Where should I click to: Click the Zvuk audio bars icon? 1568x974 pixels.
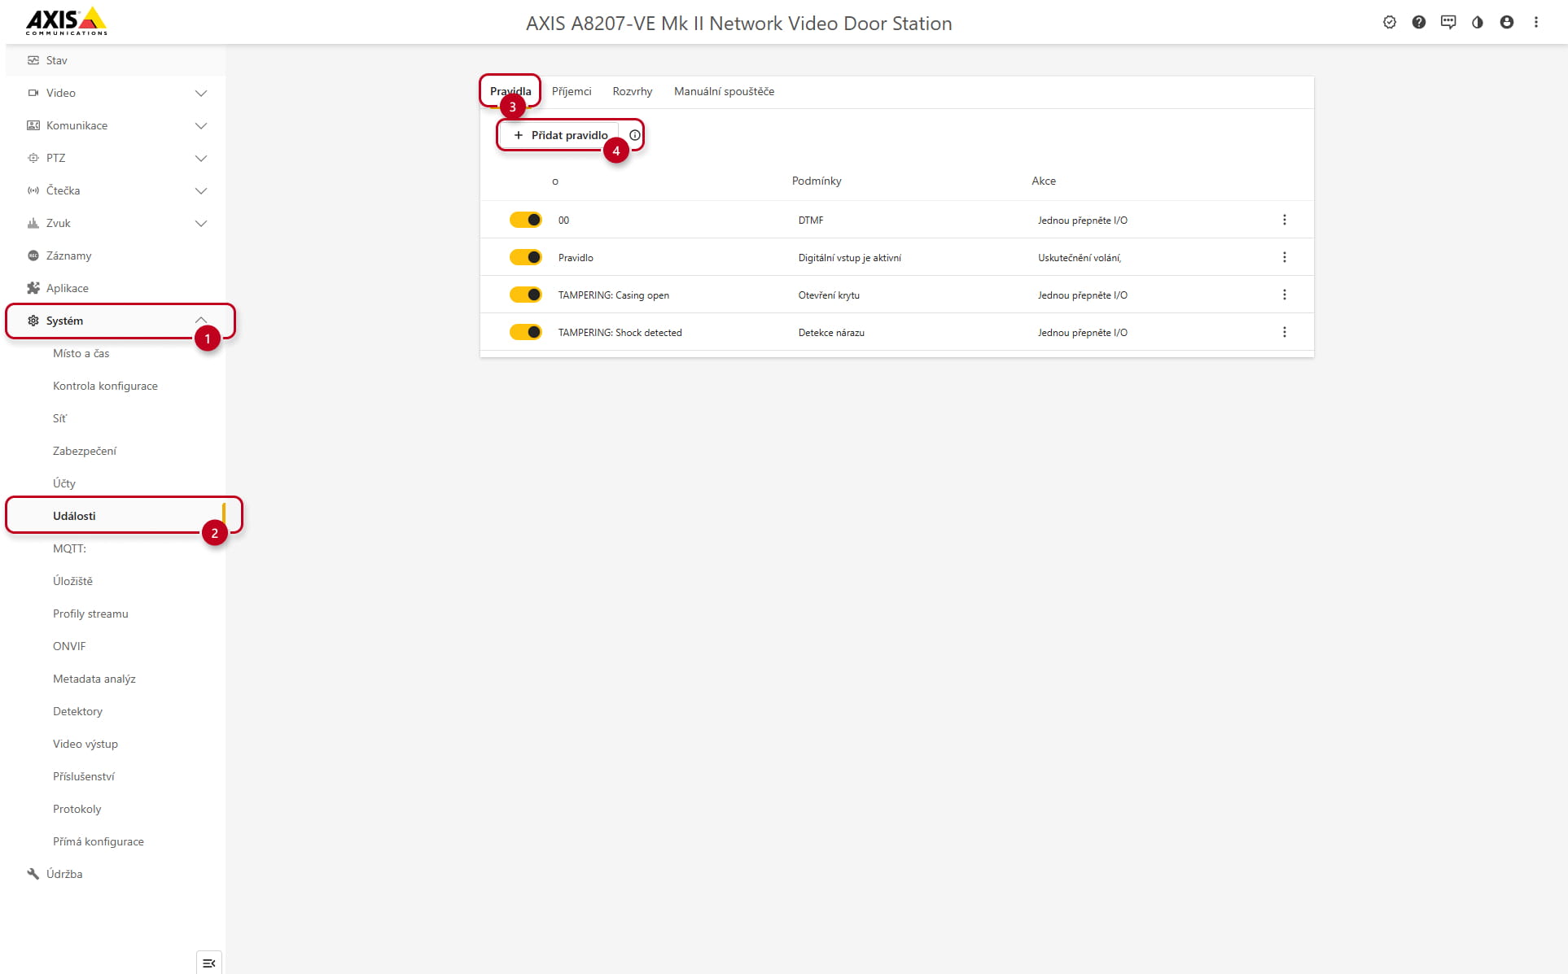point(33,223)
